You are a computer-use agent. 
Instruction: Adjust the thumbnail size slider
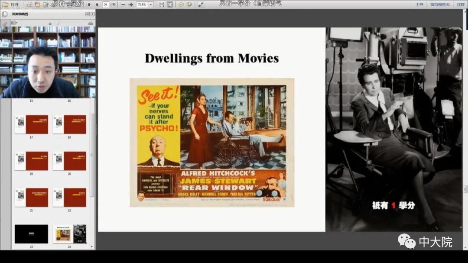pos(57,23)
